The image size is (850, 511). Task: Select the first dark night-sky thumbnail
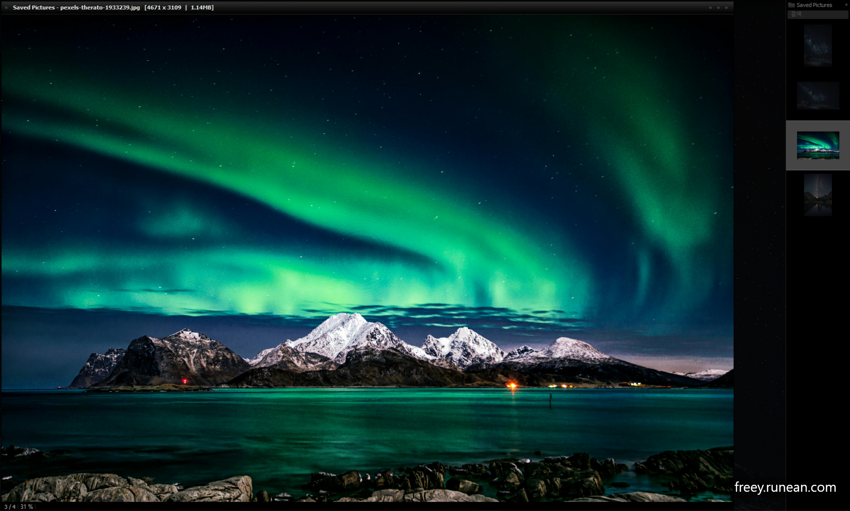pos(817,45)
